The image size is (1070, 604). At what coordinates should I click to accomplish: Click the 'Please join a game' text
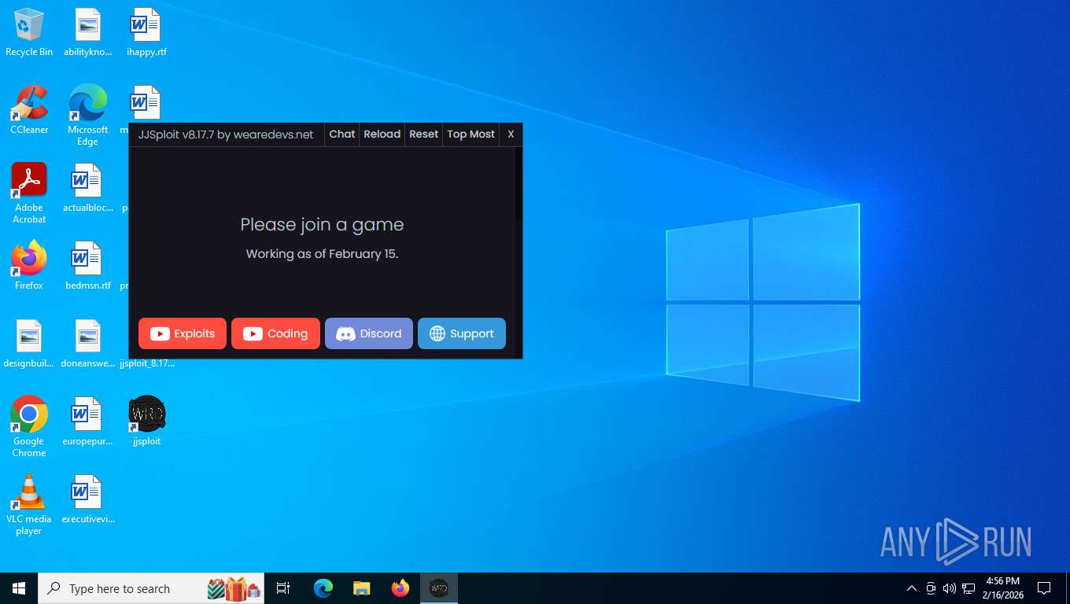322,225
